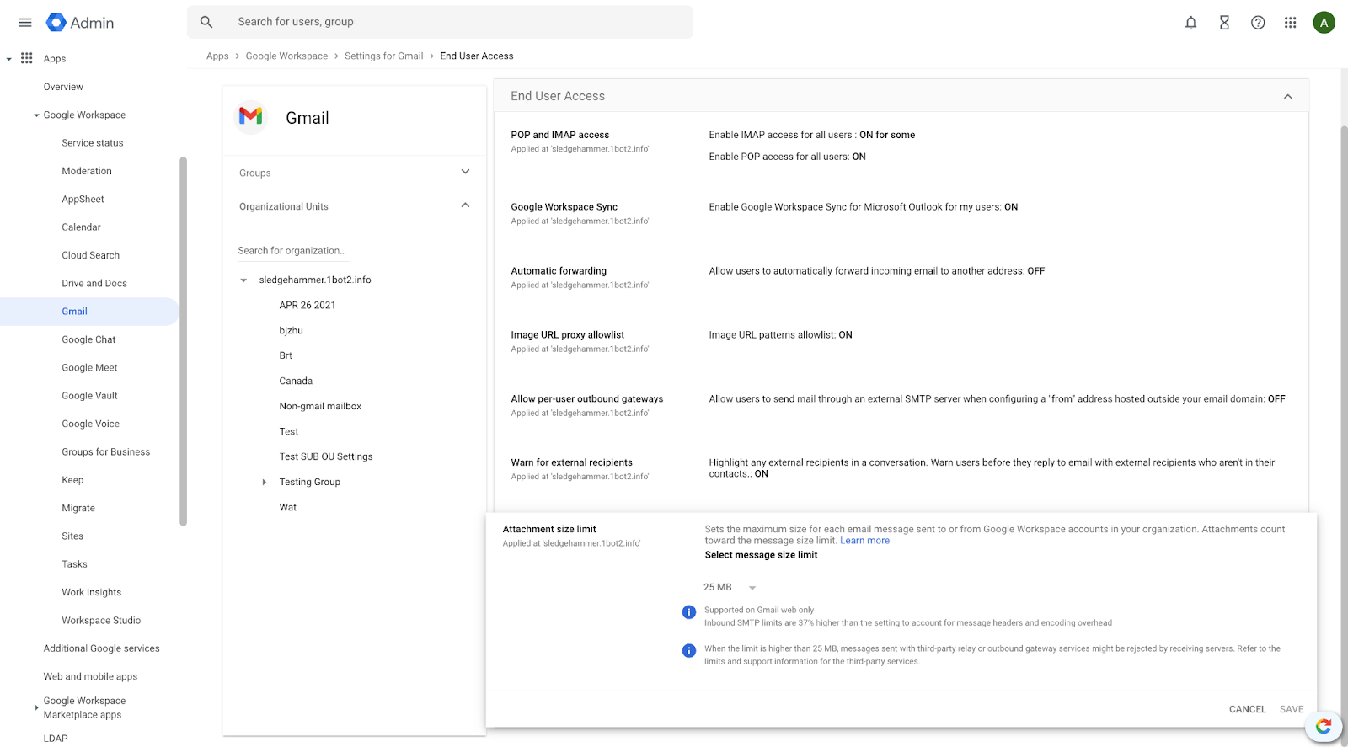Click the Cancel button
This screenshot has width=1348, height=747.
coord(1247,709)
